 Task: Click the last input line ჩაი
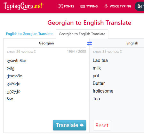(x=10, y=99)
